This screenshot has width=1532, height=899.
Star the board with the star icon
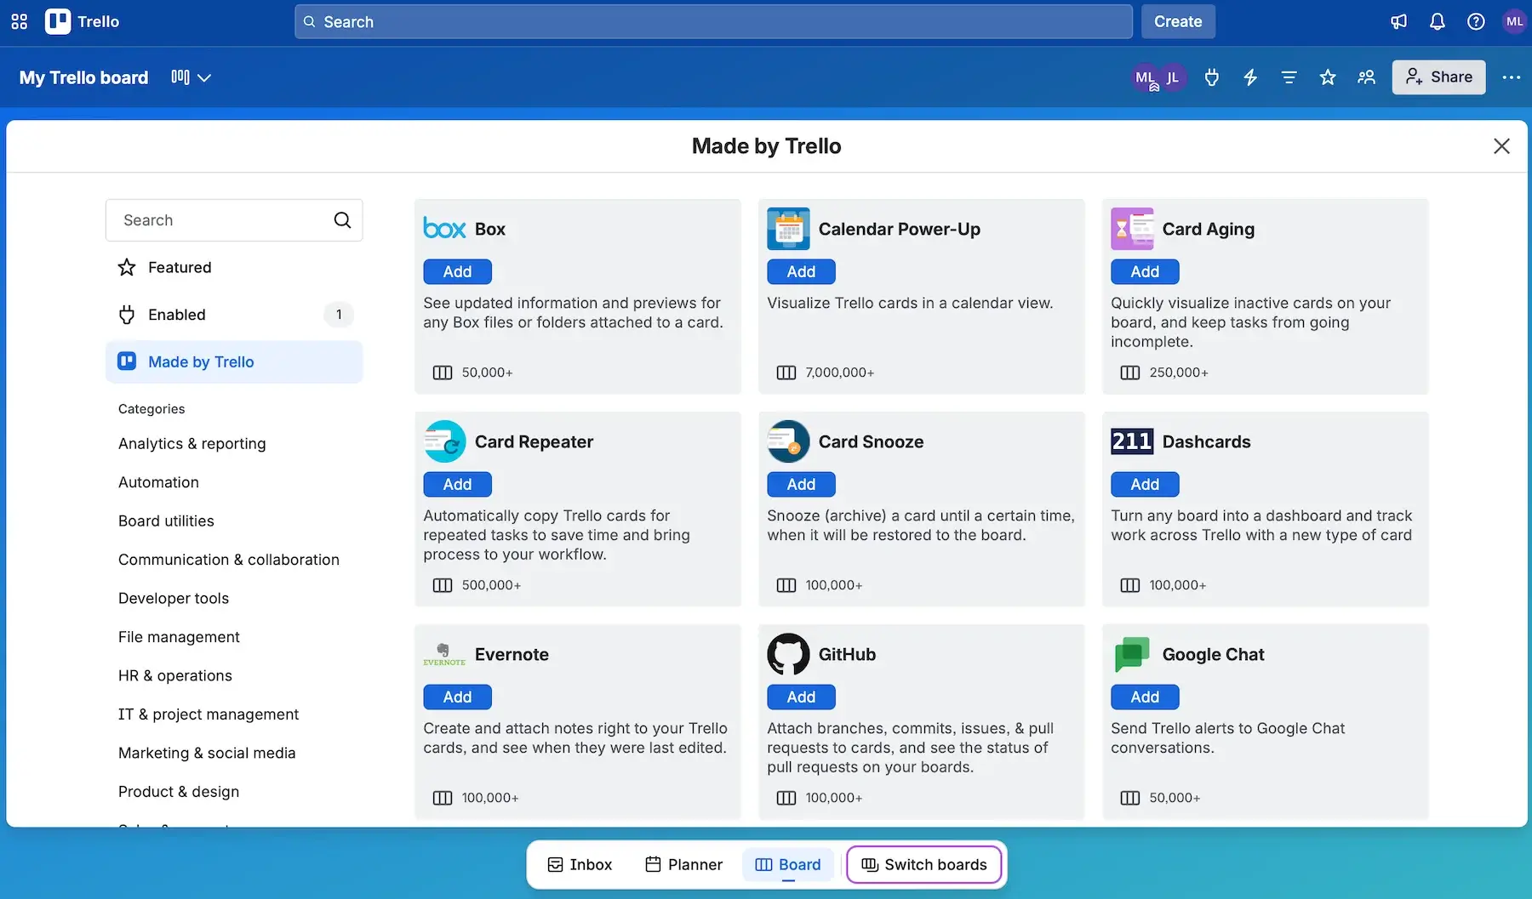pyautogui.click(x=1328, y=77)
